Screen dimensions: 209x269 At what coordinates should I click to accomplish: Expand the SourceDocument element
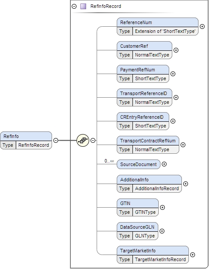tap(164, 164)
